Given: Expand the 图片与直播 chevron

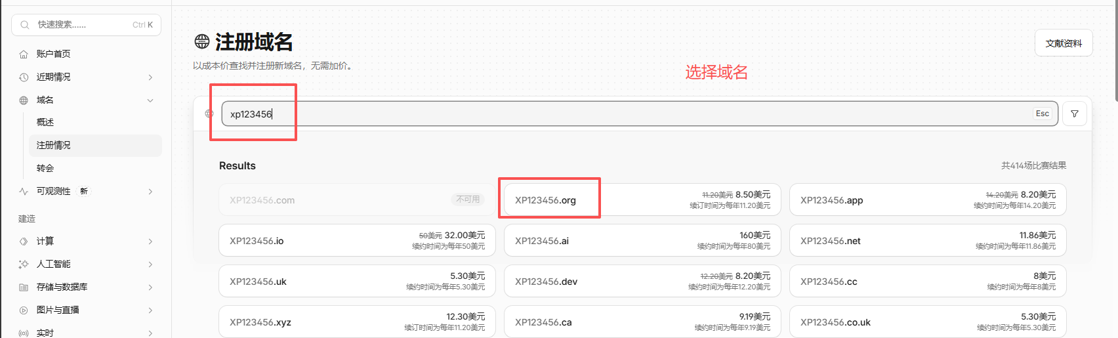Looking at the screenshot, I should (x=150, y=310).
